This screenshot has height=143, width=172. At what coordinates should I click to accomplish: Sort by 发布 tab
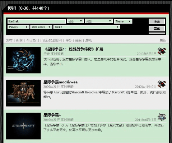9,40
